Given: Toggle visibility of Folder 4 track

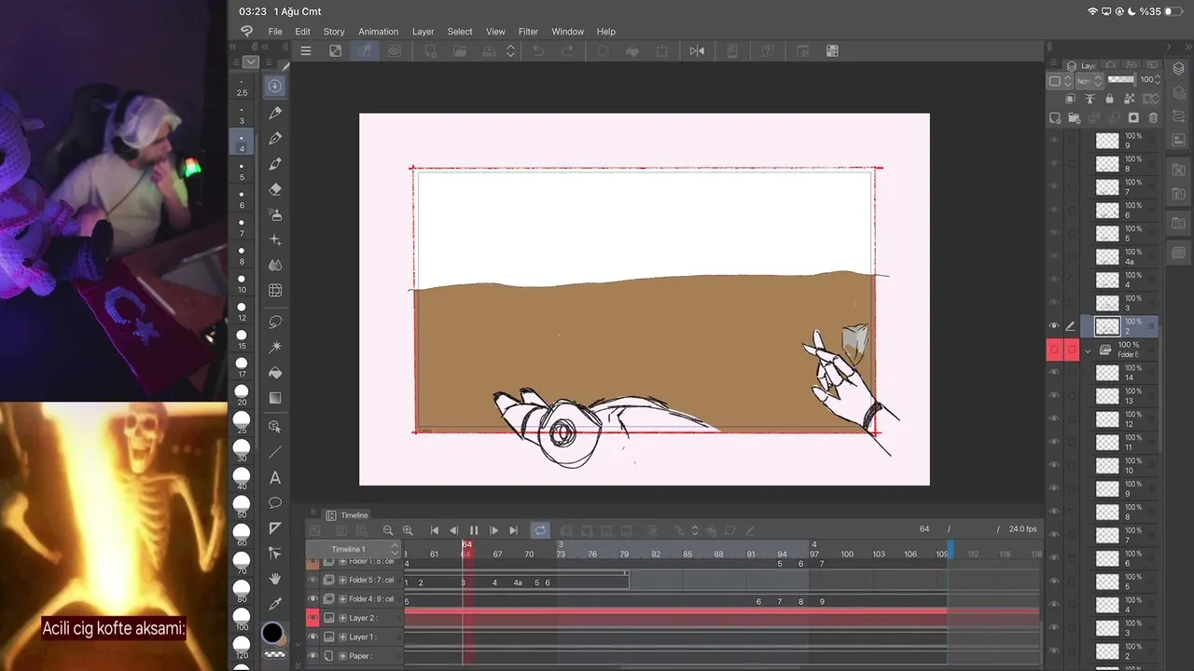Looking at the screenshot, I should 312,599.
